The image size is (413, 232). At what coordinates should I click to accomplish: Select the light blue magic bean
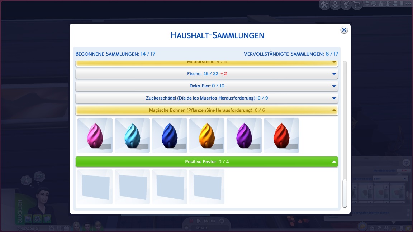(132, 135)
